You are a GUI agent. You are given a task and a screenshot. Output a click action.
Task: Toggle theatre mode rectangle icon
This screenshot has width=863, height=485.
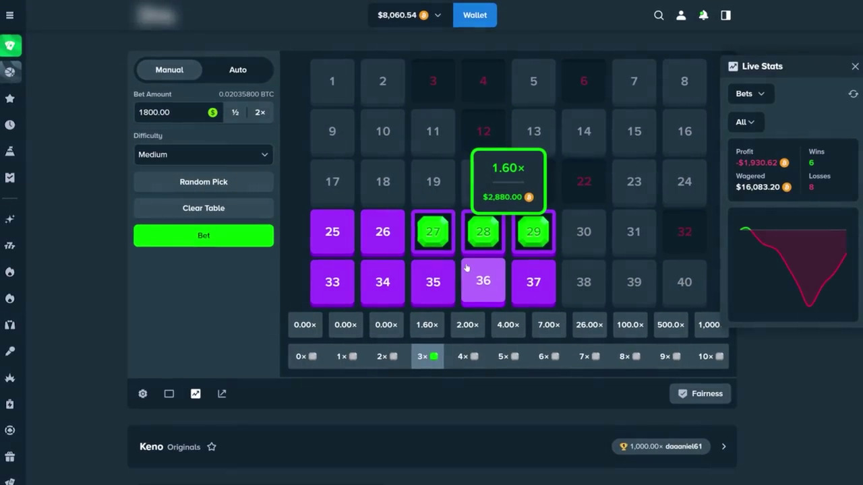point(169,393)
